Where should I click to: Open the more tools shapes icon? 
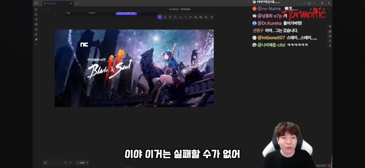(x=212, y=17)
